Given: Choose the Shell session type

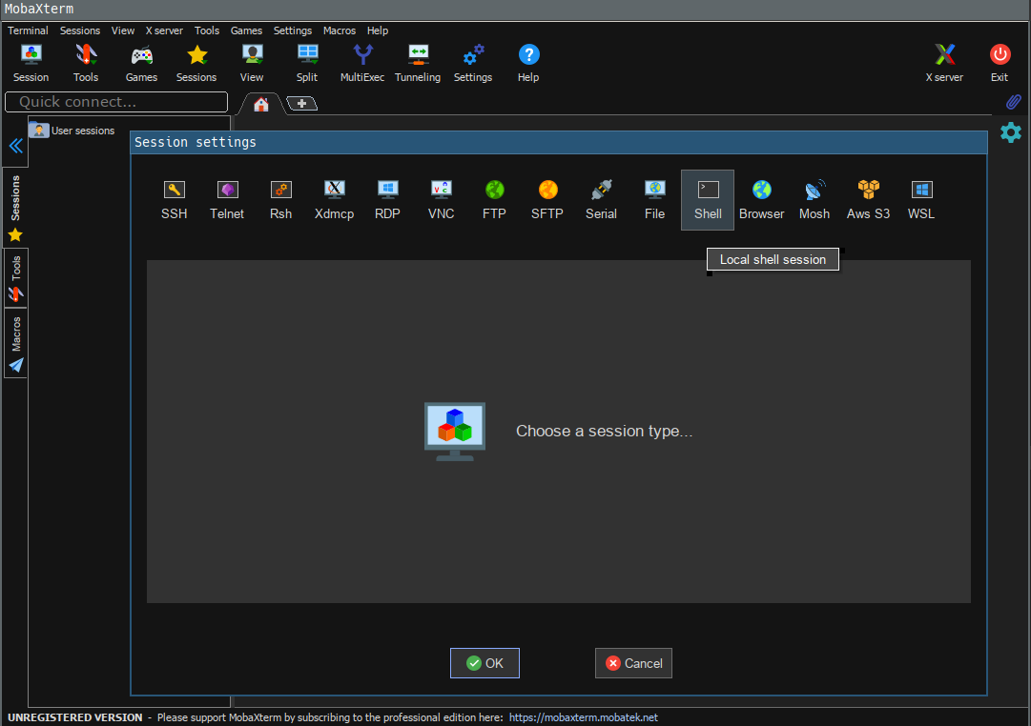Looking at the screenshot, I should point(708,200).
